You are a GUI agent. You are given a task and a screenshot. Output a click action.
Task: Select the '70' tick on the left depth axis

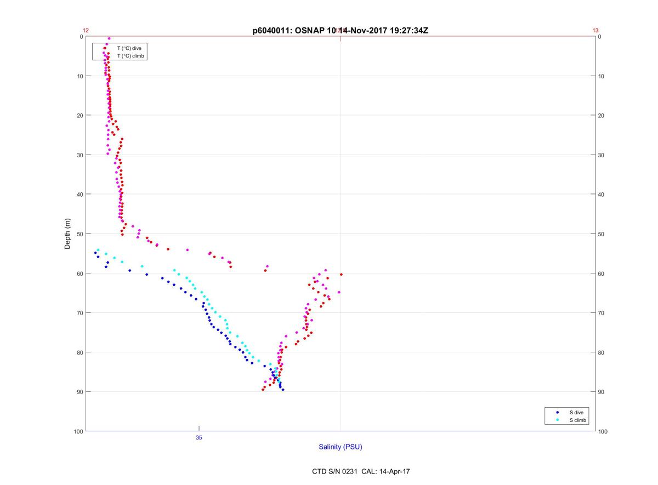click(x=80, y=313)
